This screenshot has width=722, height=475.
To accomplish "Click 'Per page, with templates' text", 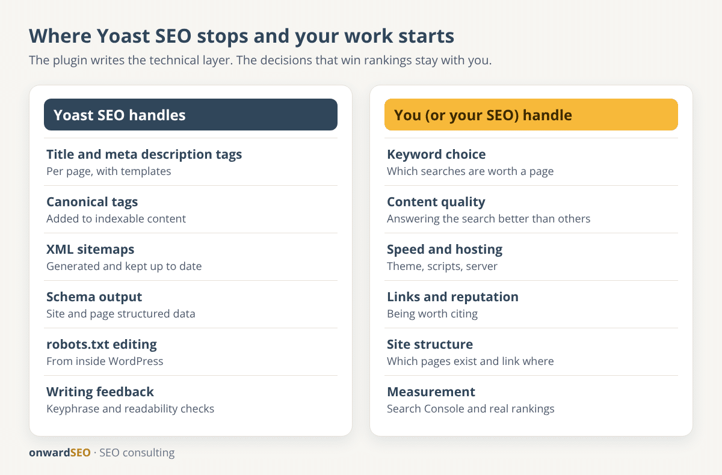I will [109, 171].
